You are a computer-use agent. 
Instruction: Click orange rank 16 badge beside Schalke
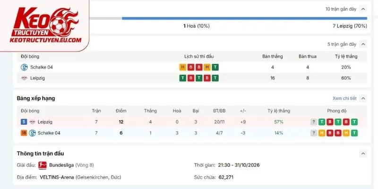tap(24, 133)
